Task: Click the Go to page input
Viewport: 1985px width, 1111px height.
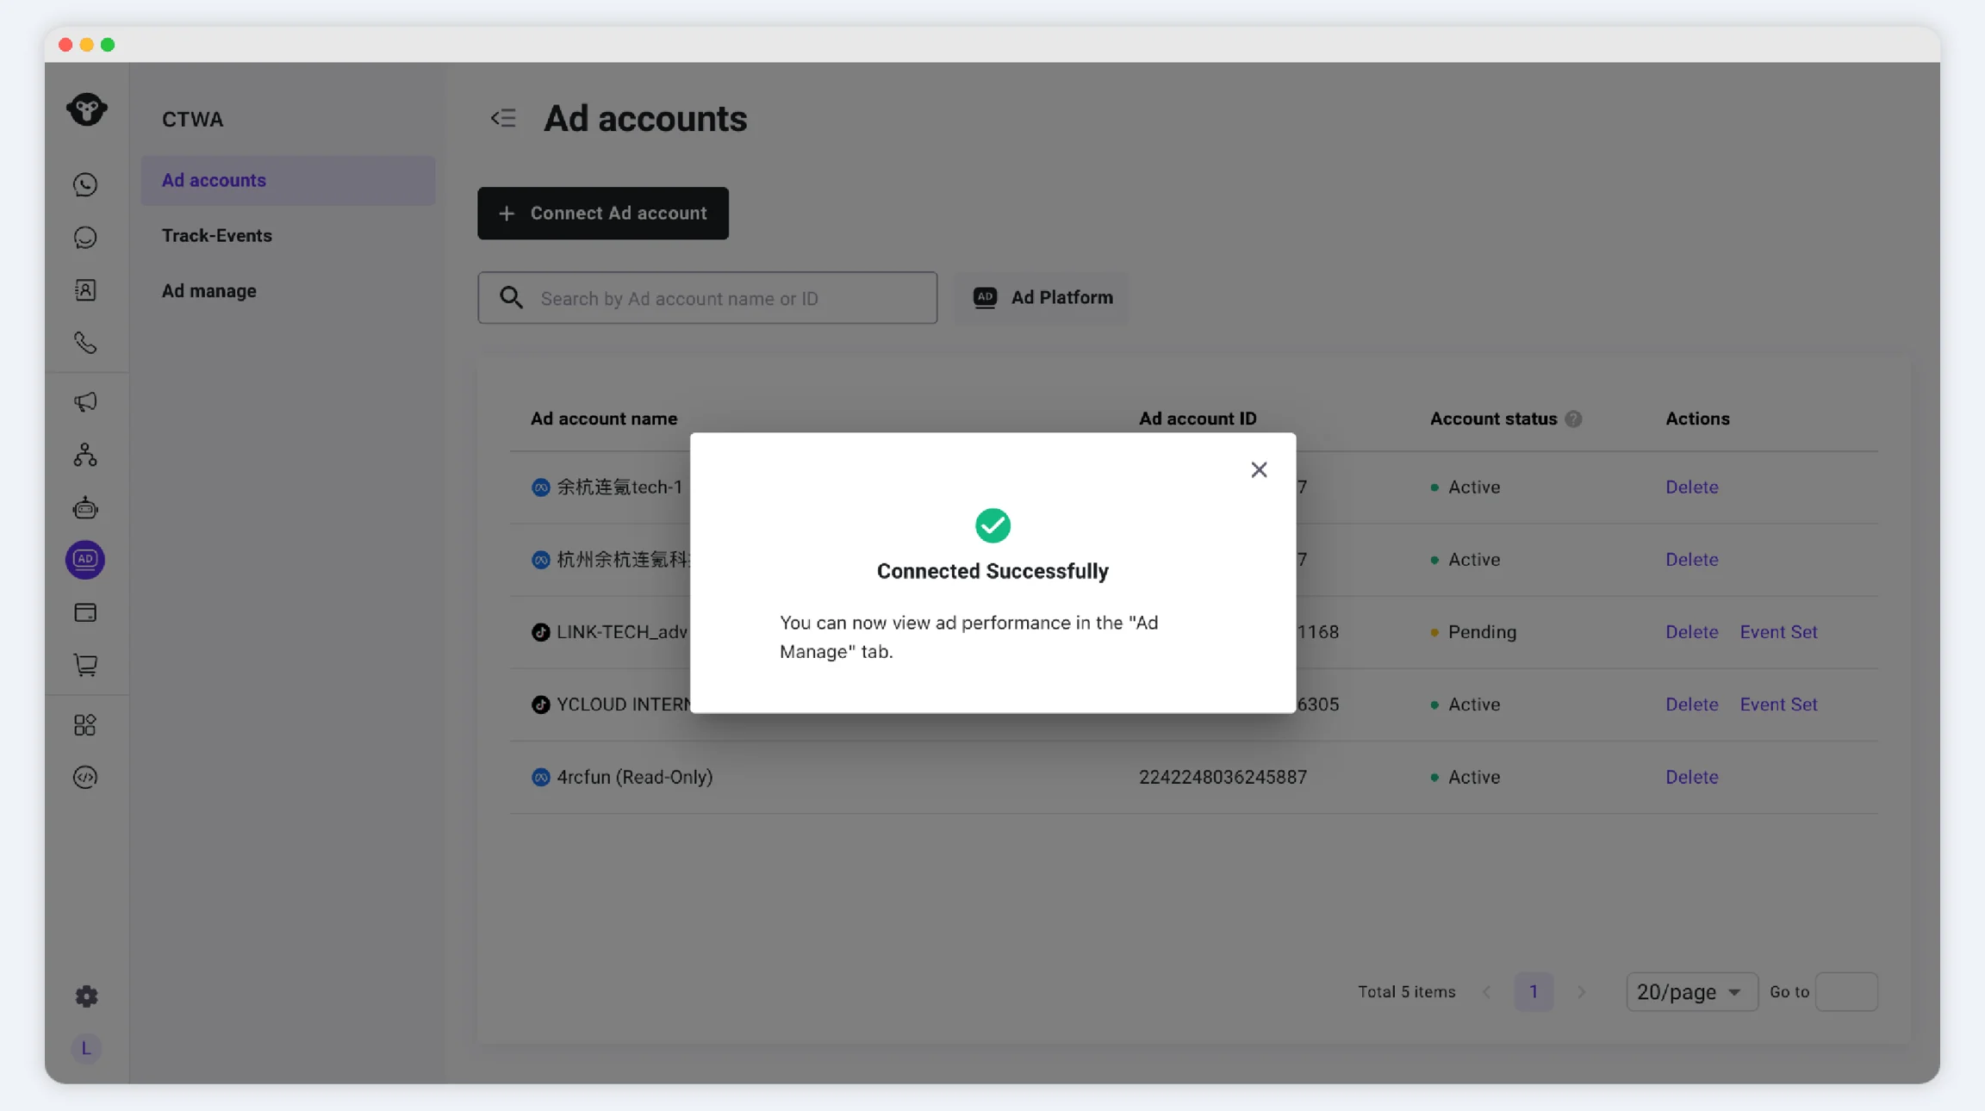Action: coord(1846,992)
